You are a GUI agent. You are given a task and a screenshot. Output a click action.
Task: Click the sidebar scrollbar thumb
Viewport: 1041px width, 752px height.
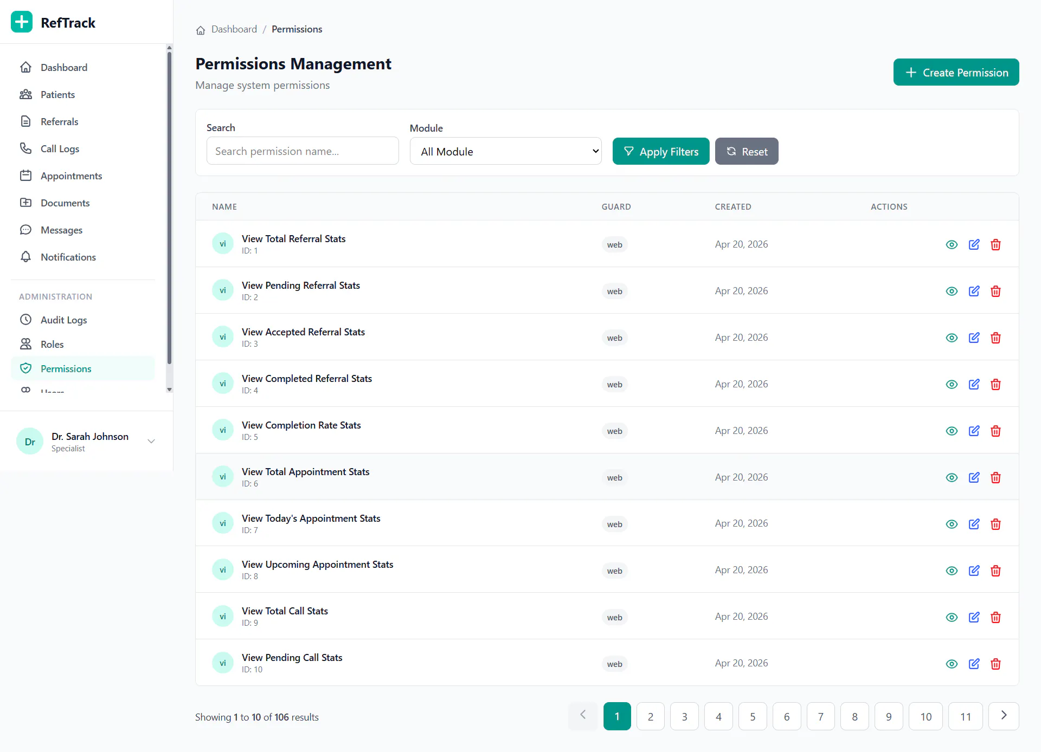[x=169, y=208]
